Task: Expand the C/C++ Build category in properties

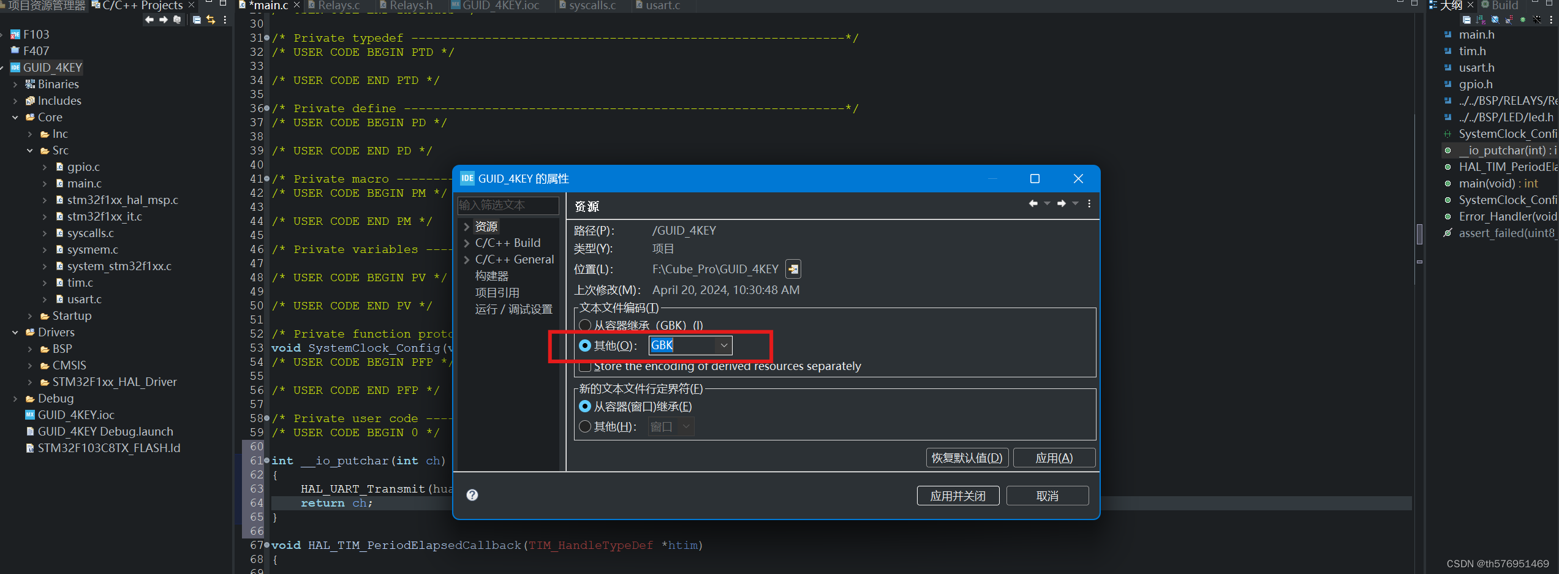Action: pyautogui.click(x=468, y=243)
